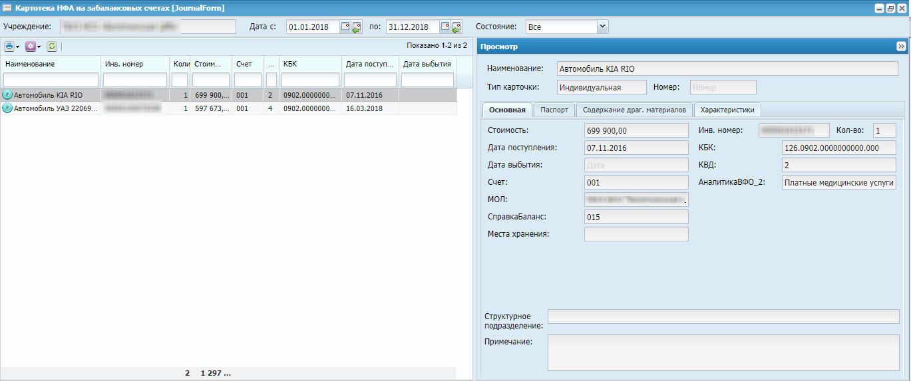Click the Тип карточки field 'Индивидуальная'

tap(602, 87)
